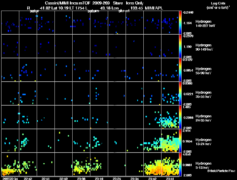The image size is (237, 180).
Task: Click the color bar beside Hydrogen 90-149 keV
Action: [180, 46]
